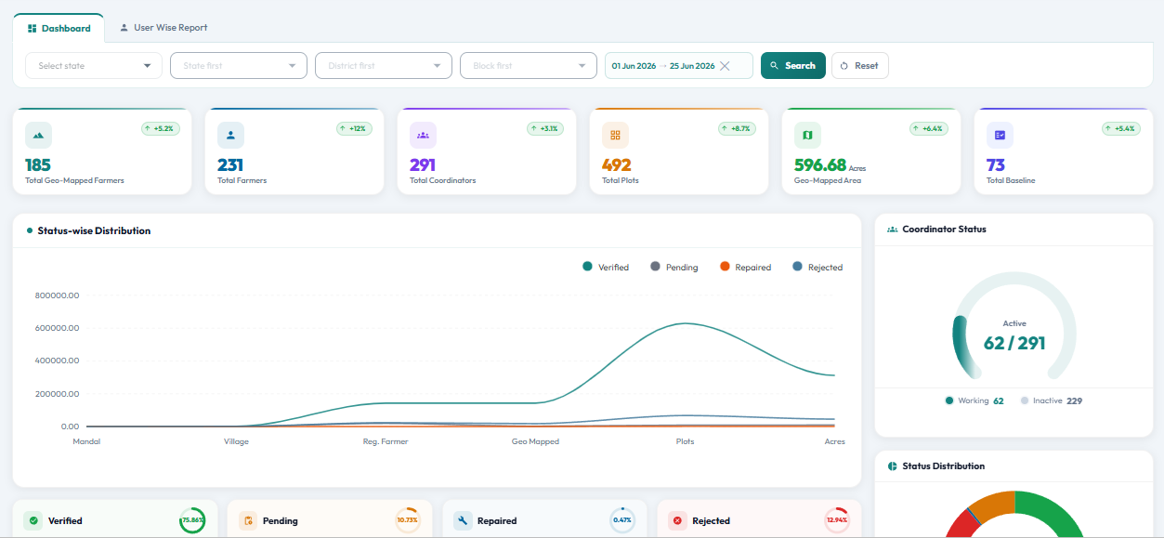Toggle the Rejected legend series
The width and height of the screenshot is (1164, 538).
pos(817,267)
